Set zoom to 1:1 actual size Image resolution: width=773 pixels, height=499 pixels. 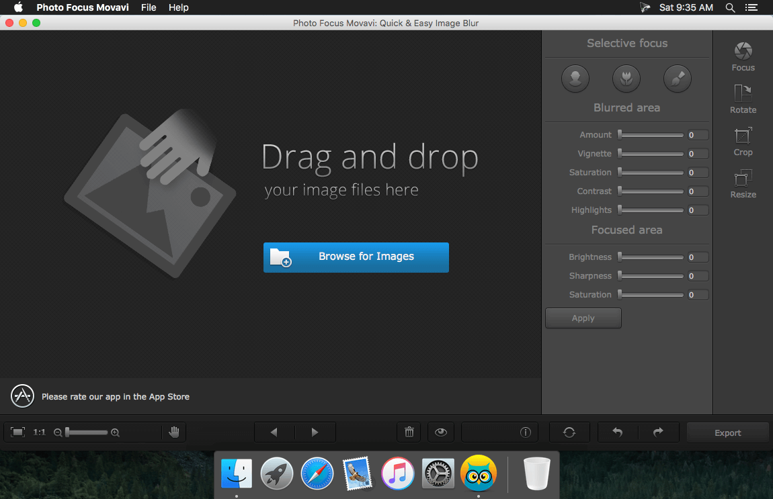(x=40, y=432)
